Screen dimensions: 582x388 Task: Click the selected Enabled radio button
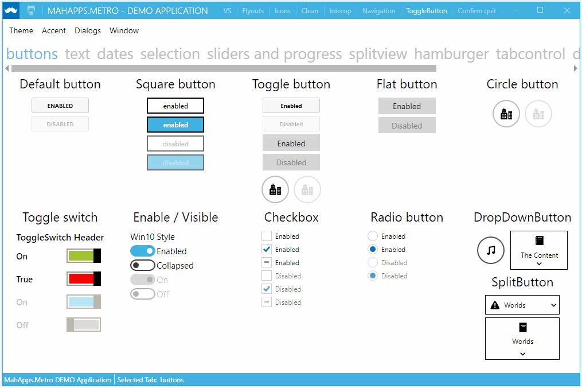coord(373,249)
